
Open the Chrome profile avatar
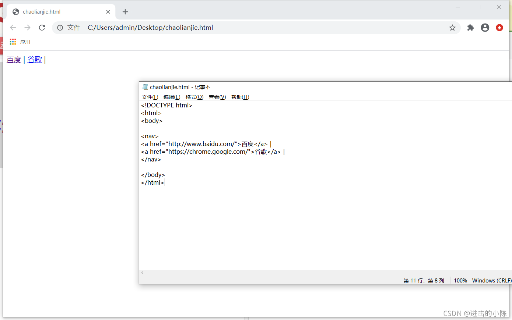(485, 28)
